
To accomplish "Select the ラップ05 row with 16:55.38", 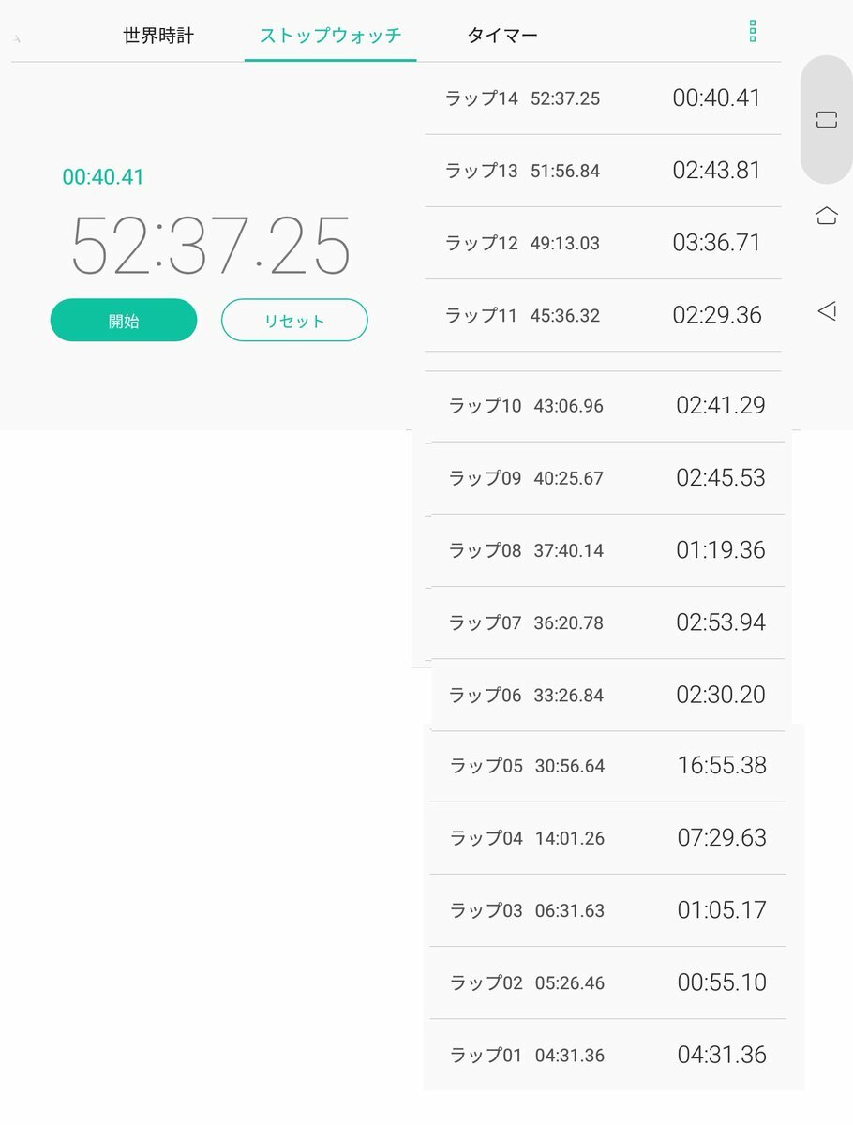I will (607, 766).
